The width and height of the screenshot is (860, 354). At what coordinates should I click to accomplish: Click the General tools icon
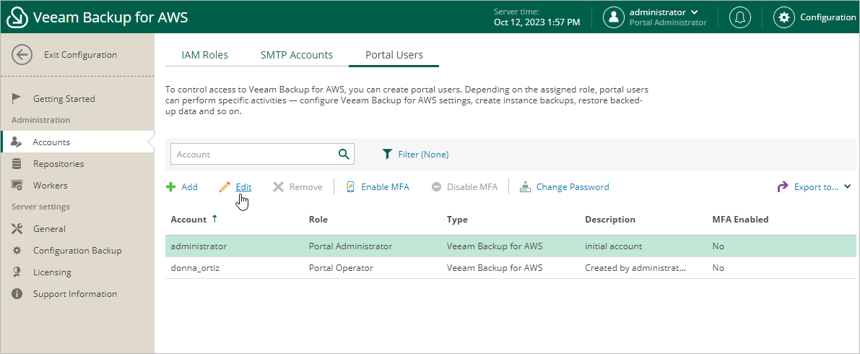point(17,229)
